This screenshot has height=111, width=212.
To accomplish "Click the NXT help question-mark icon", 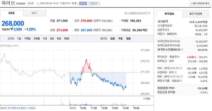I will tap(149, 13).
